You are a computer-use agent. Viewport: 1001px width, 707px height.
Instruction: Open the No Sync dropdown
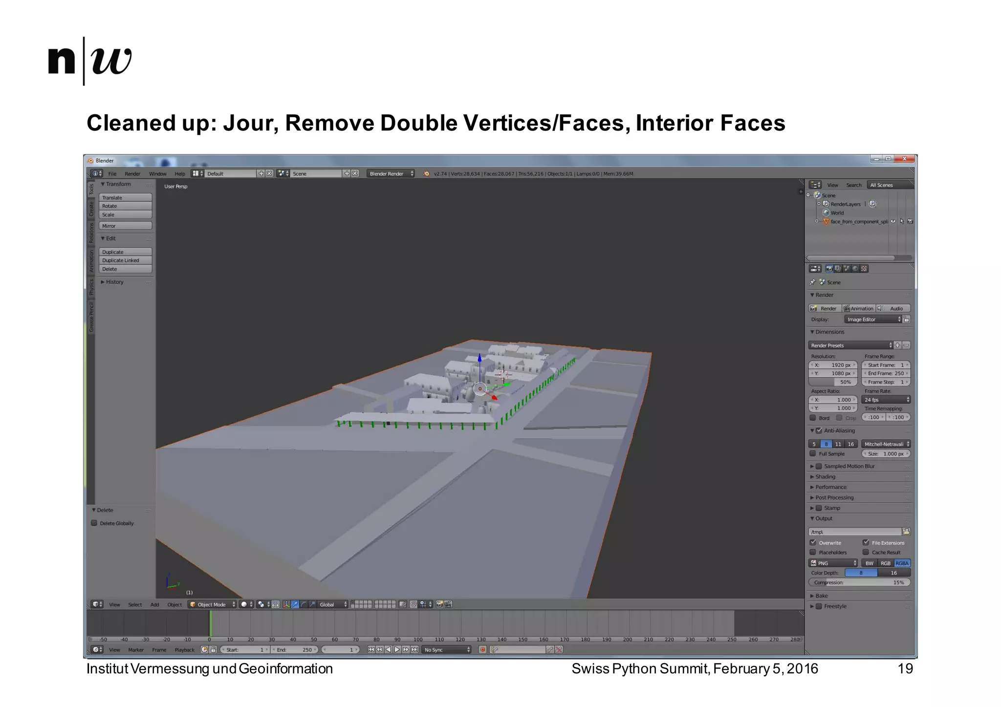tap(447, 649)
